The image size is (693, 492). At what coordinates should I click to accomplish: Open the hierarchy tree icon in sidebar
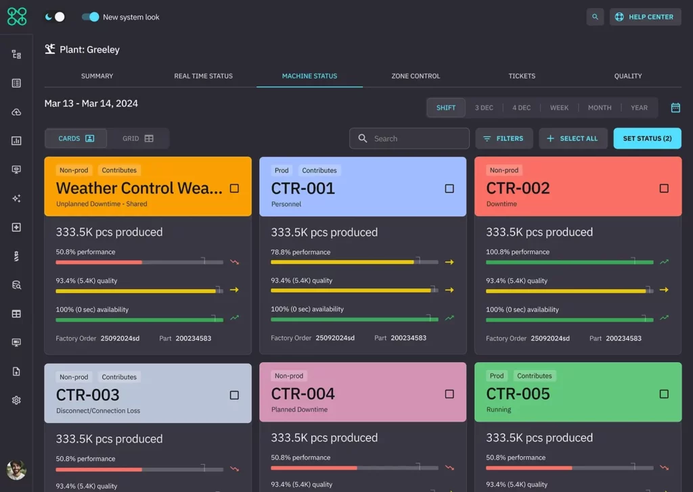(16, 55)
